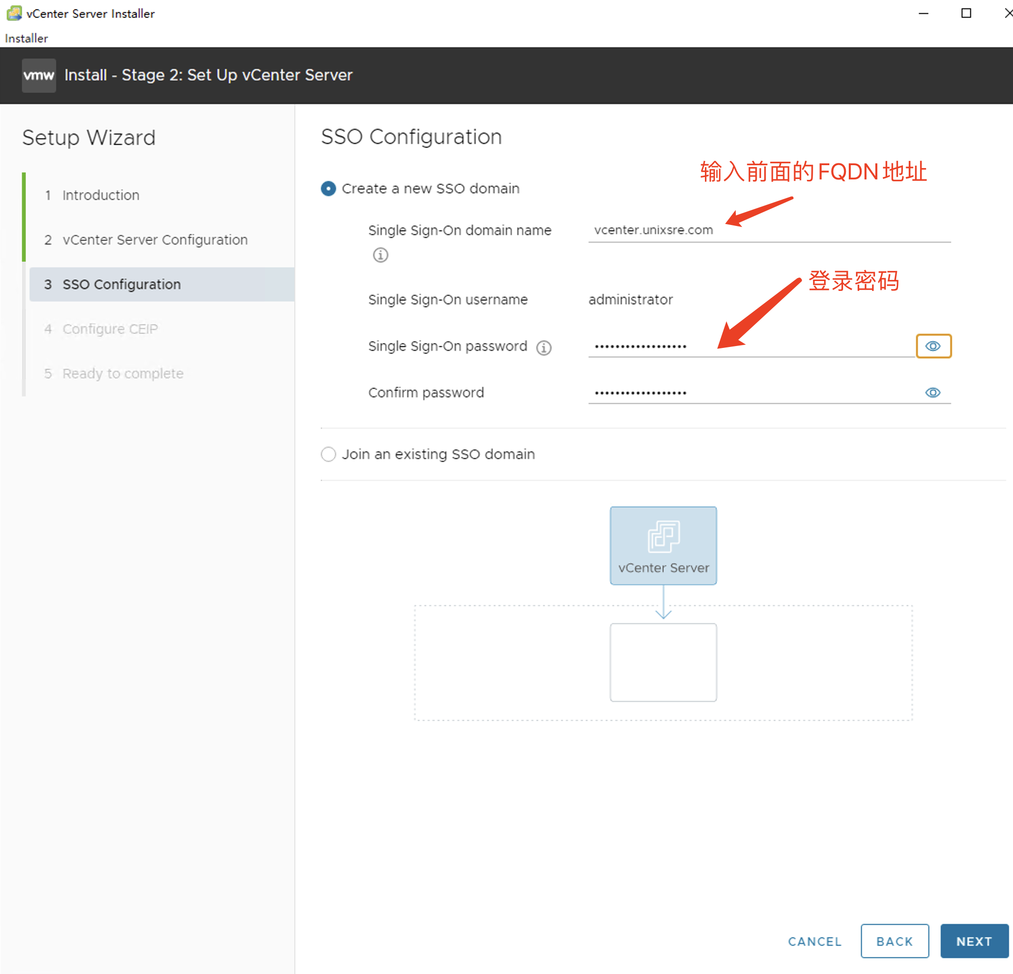Toggle password visibility for Confirm password

(x=933, y=392)
